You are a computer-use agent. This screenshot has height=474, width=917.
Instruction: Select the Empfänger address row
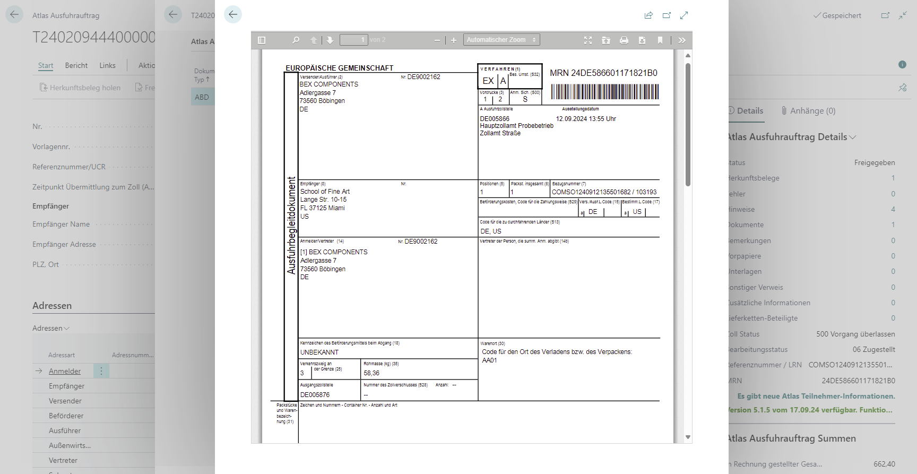66,386
